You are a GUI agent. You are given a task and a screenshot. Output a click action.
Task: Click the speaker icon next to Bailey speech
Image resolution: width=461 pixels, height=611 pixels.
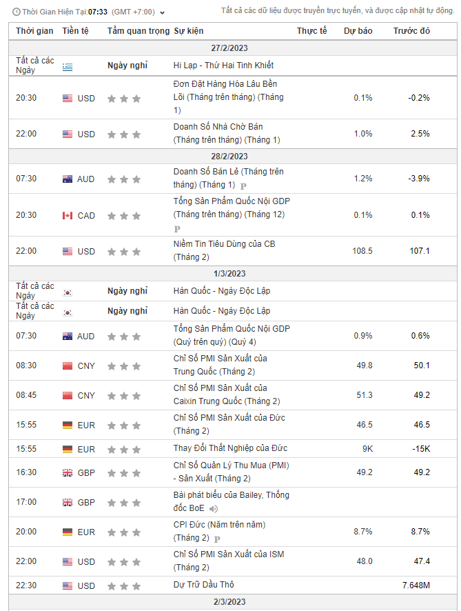pos(214,508)
